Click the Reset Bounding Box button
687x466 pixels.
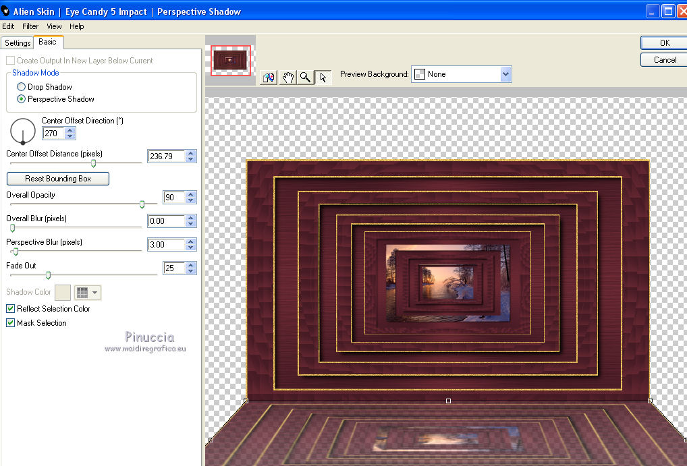pos(58,179)
